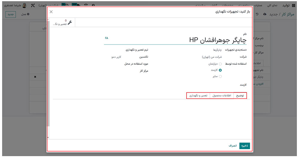Switch to the توضیح tab
299x158 pixels.
240,96
